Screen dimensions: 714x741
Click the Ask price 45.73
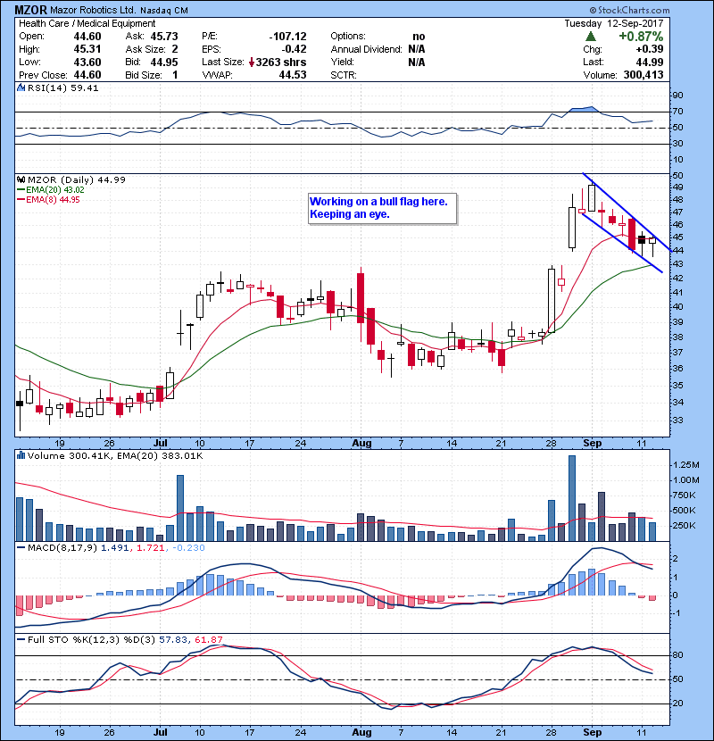click(x=164, y=37)
